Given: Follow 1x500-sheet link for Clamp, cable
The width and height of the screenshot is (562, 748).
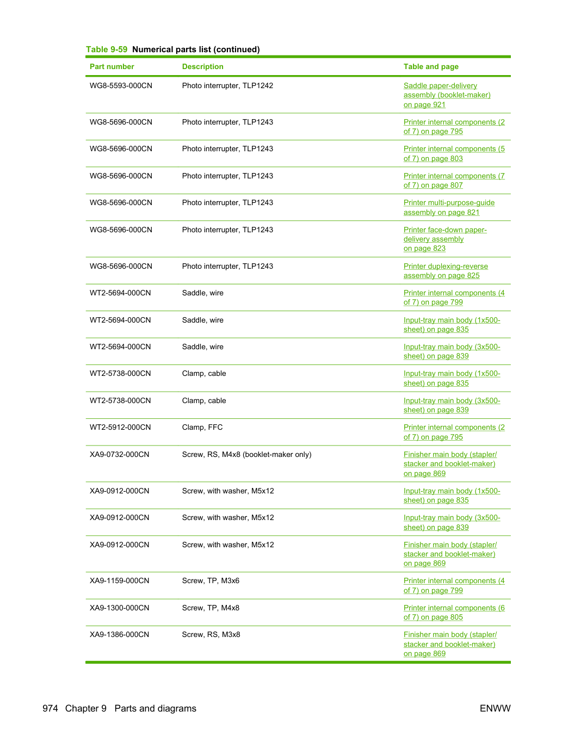Looking at the screenshot, I should 452,379.
